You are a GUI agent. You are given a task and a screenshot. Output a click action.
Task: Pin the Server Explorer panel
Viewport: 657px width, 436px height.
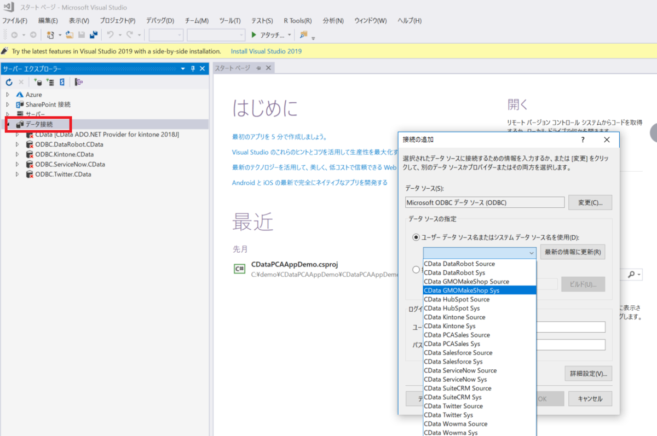pyautogui.click(x=192, y=68)
